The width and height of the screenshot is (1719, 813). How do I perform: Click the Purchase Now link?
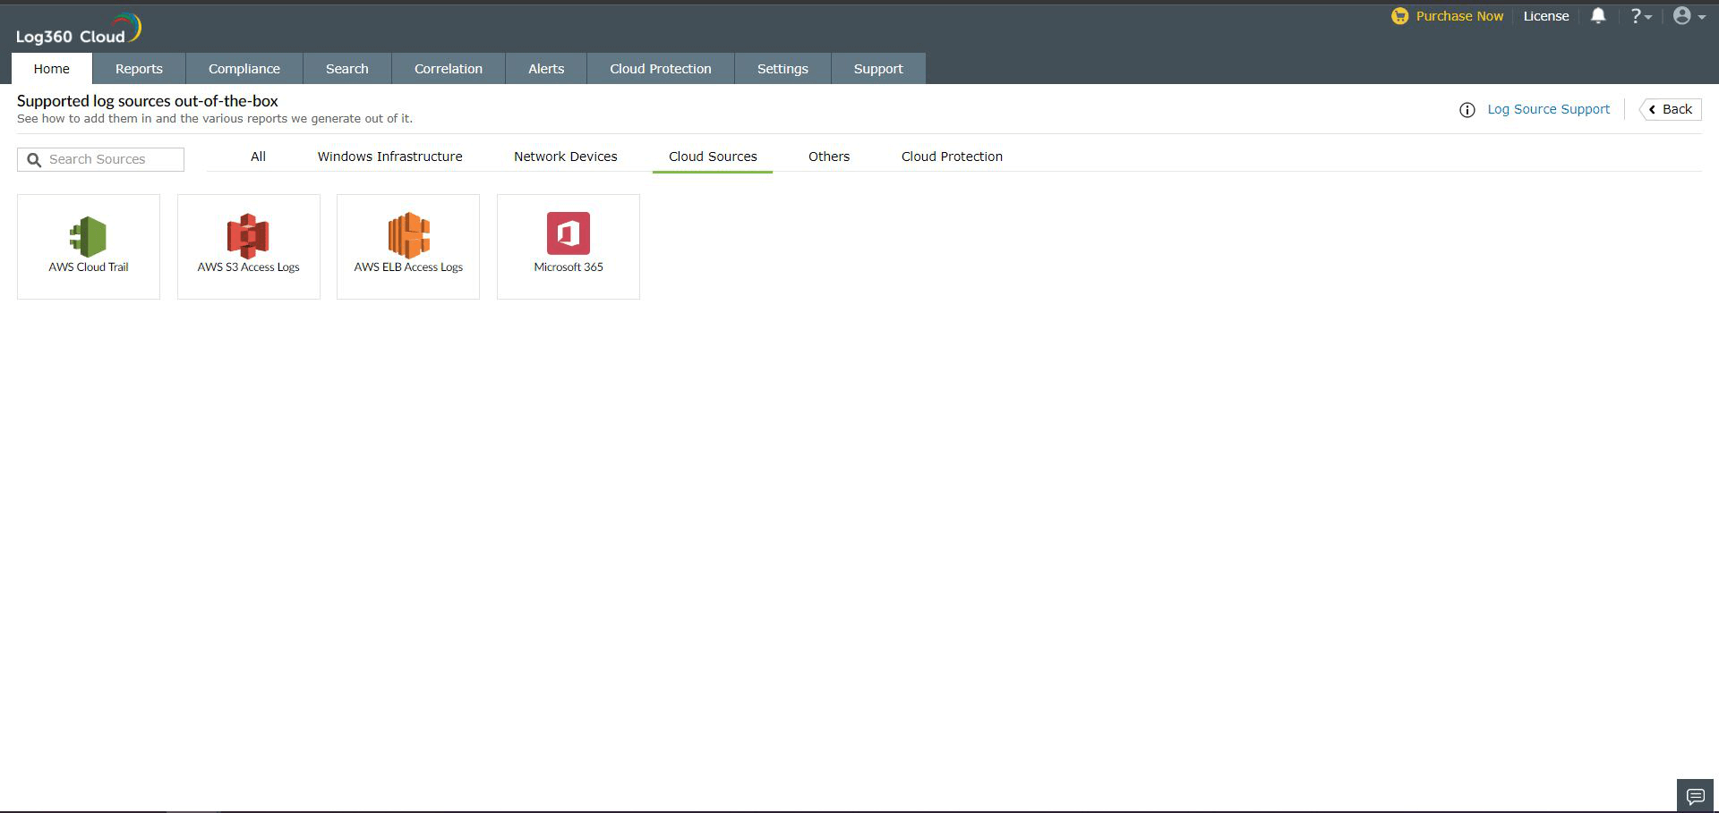(x=1458, y=16)
